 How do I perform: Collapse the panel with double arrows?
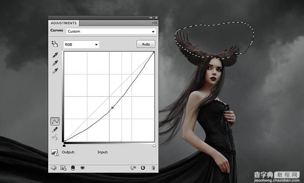click(x=151, y=18)
